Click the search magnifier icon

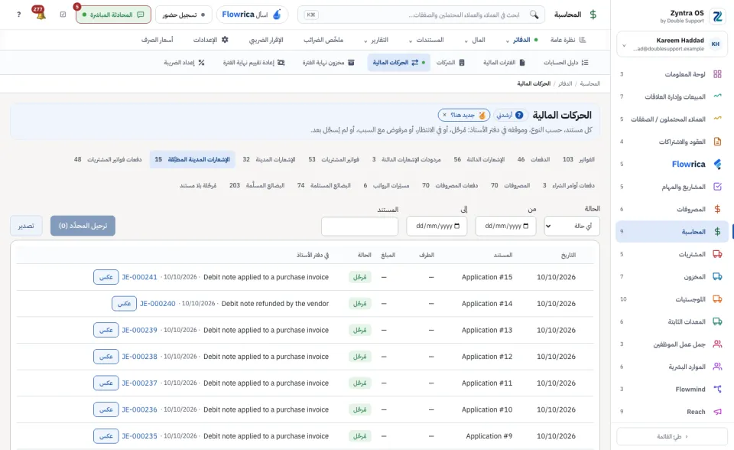click(x=534, y=15)
